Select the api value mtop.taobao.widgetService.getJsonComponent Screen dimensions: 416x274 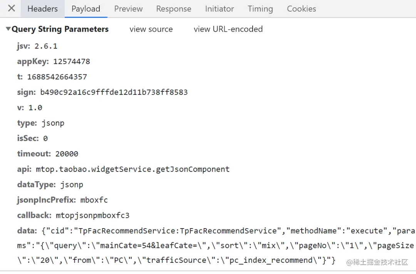tap(133, 170)
